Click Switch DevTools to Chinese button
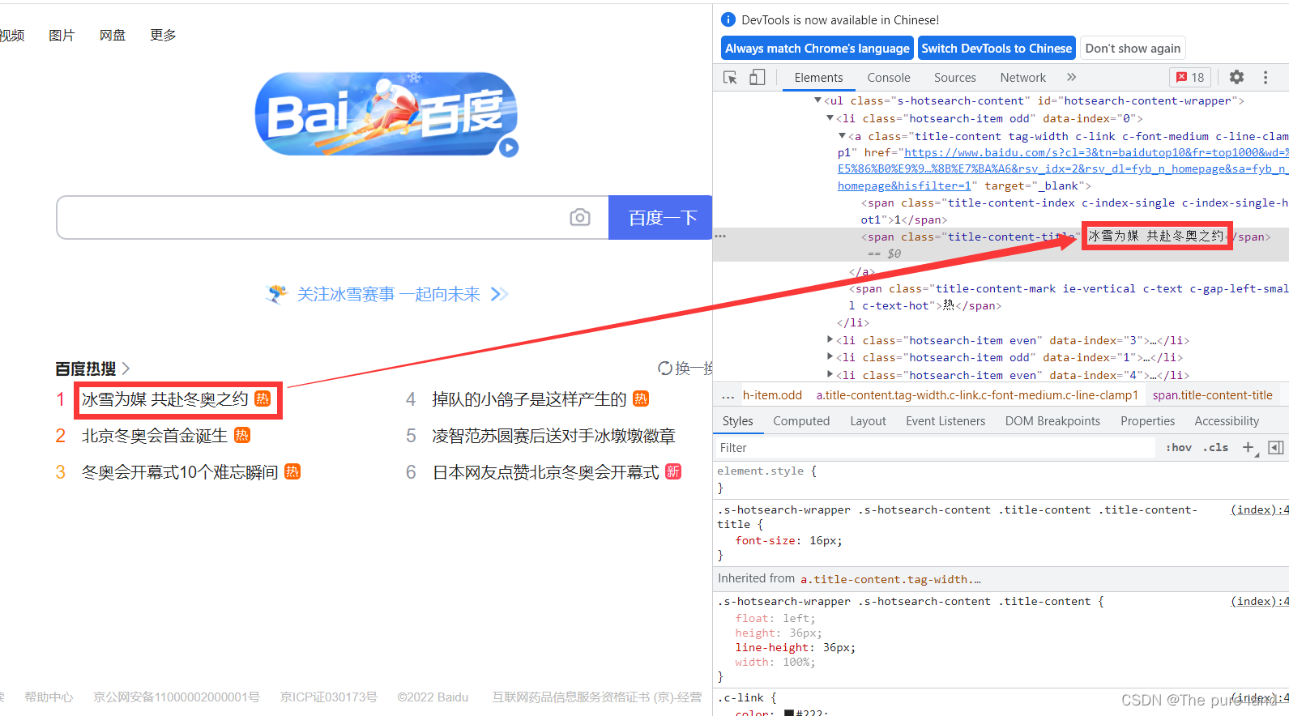This screenshot has height=716, width=1289. (997, 49)
